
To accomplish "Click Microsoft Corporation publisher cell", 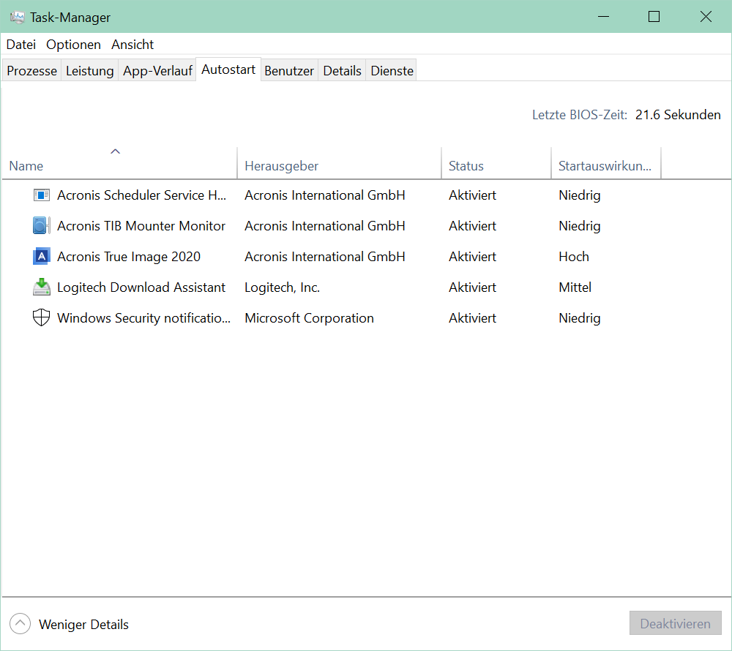I will (x=309, y=318).
